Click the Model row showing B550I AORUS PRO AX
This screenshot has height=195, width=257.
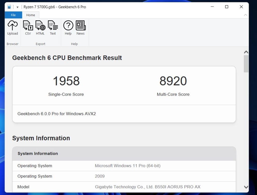click(124, 187)
